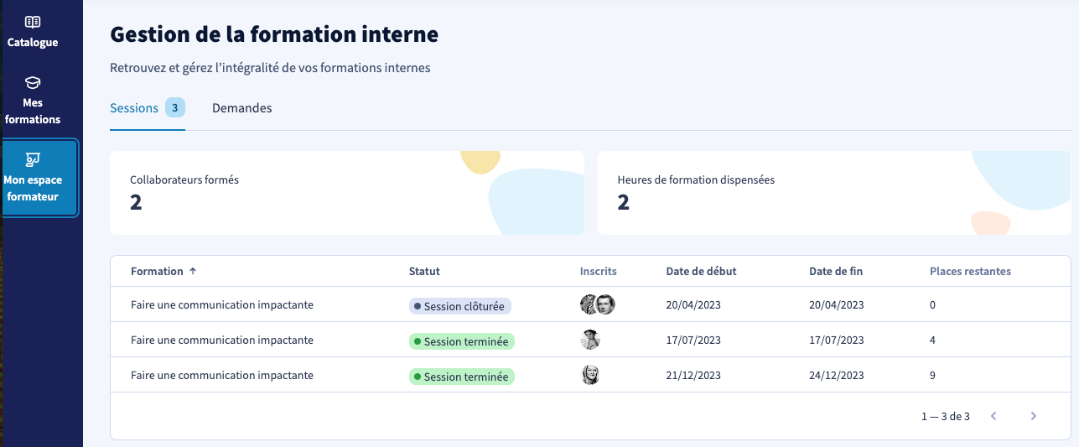This screenshot has width=1079, height=447.
Task: Click the Session clôturée status badge
Action: point(460,306)
